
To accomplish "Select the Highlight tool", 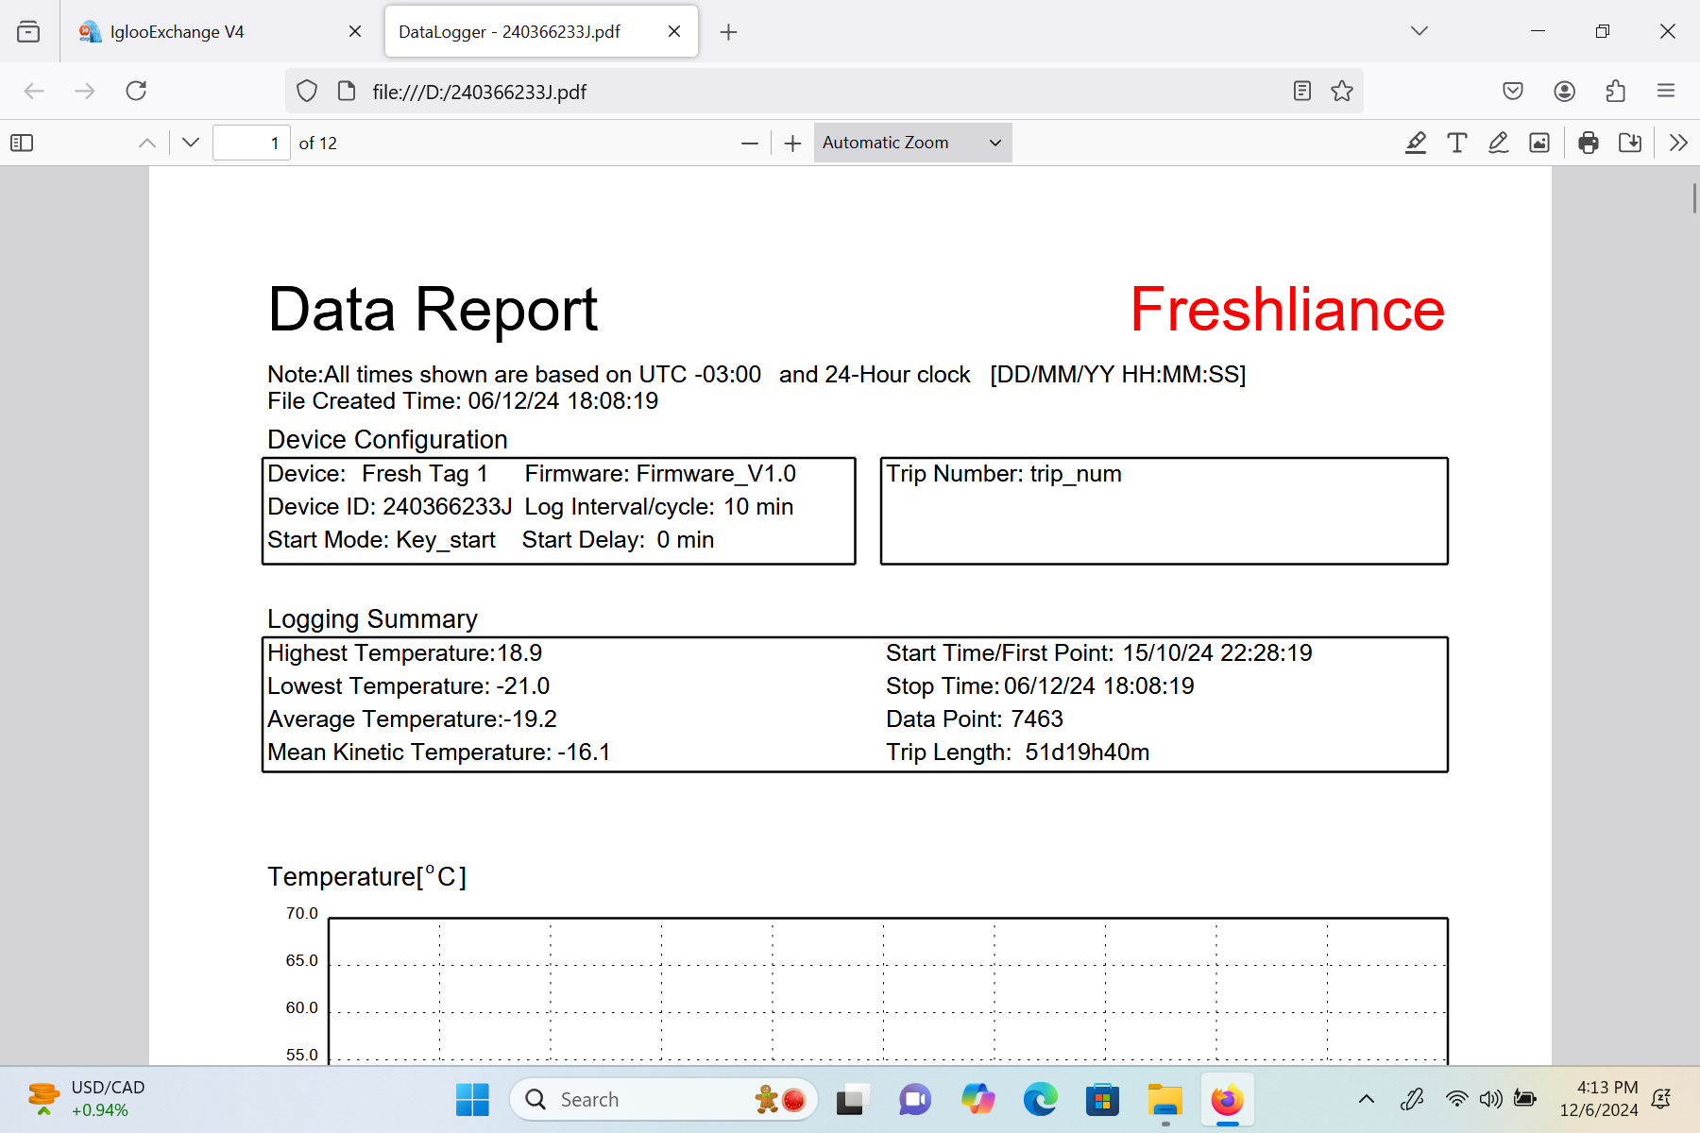I will click(1415, 143).
